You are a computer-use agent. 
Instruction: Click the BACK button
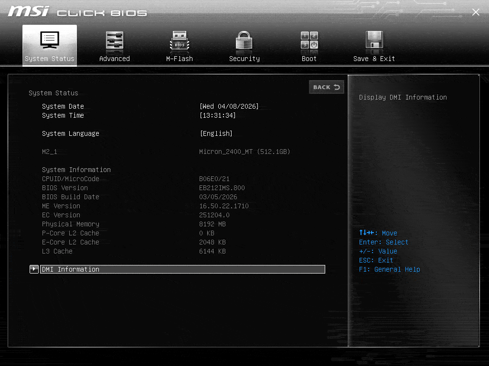click(x=327, y=87)
